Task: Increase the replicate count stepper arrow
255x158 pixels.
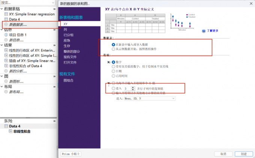Action: [133, 88]
